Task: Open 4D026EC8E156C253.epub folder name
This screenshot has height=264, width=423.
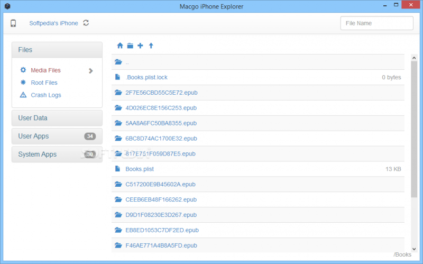Action: point(161,108)
